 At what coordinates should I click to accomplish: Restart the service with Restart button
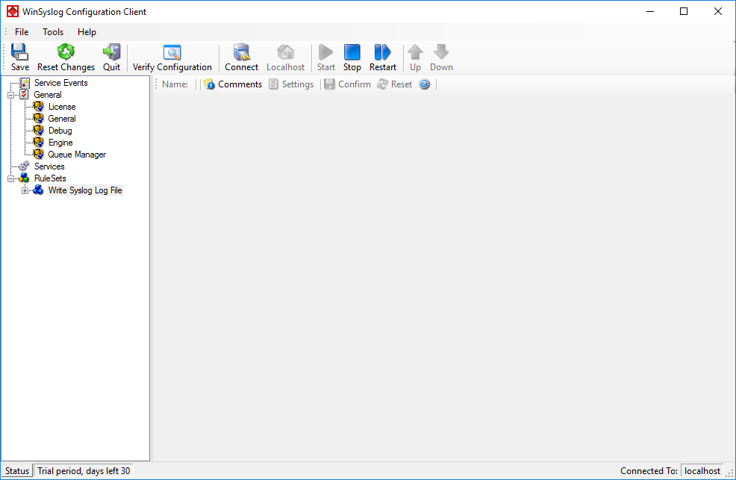pyautogui.click(x=382, y=57)
